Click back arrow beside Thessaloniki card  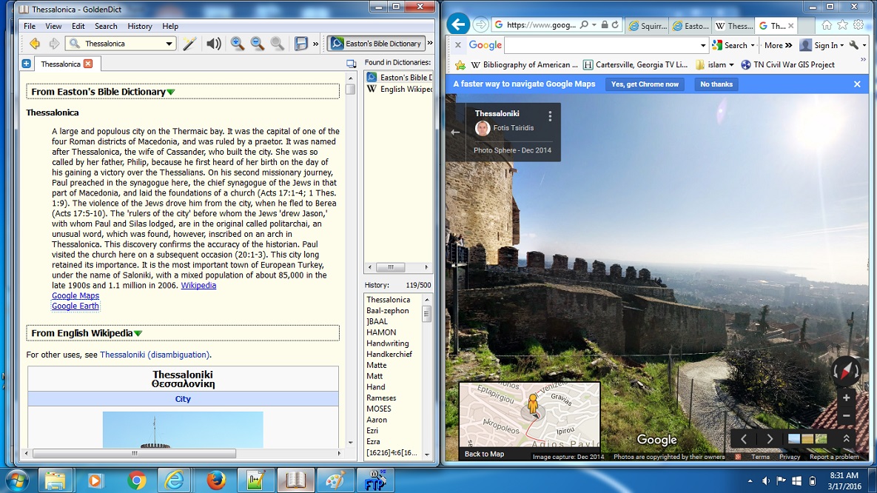click(x=455, y=132)
